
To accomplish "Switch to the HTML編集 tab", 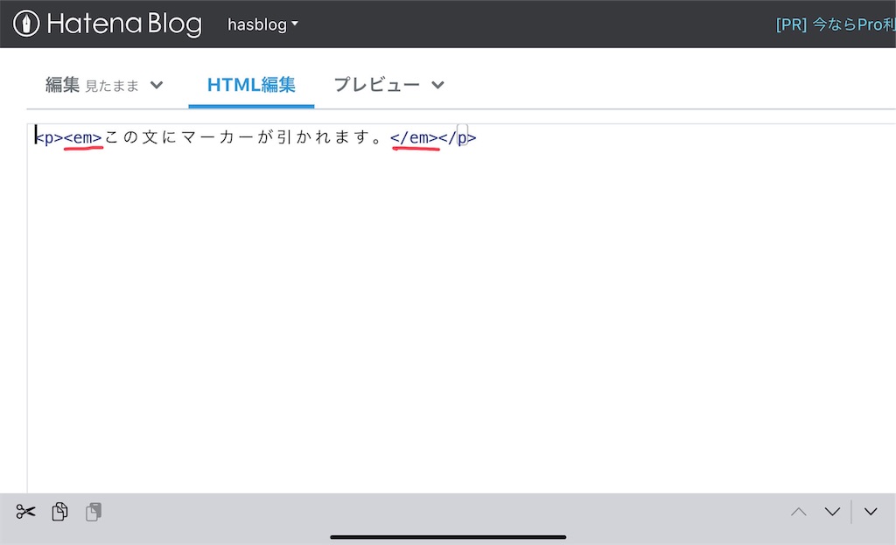I will tap(251, 84).
